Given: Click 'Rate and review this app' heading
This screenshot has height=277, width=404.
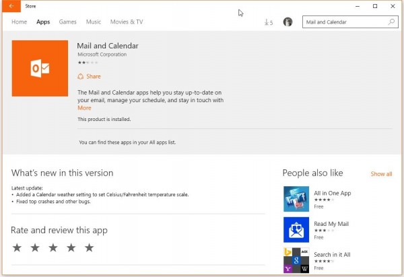Looking at the screenshot, I should pos(59,230).
